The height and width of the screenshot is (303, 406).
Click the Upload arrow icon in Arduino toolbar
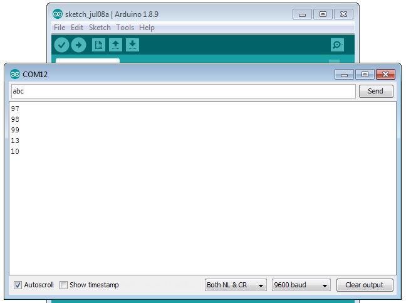pos(79,45)
